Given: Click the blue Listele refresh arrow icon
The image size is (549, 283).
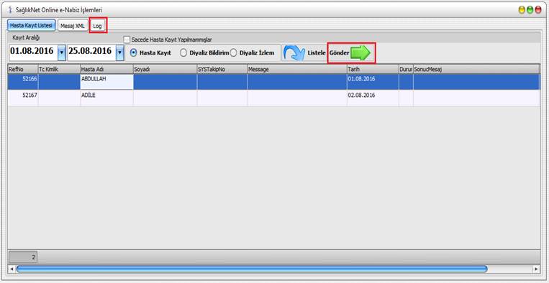Looking at the screenshot, I should click(x=294, y=52).
